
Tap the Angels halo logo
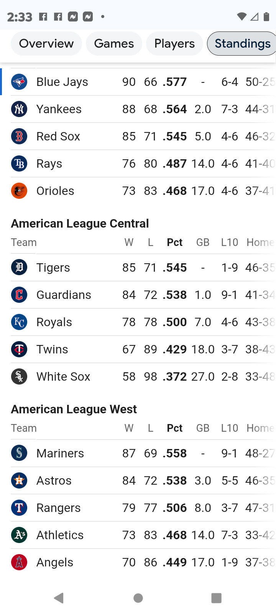click(x=19, y=562)
